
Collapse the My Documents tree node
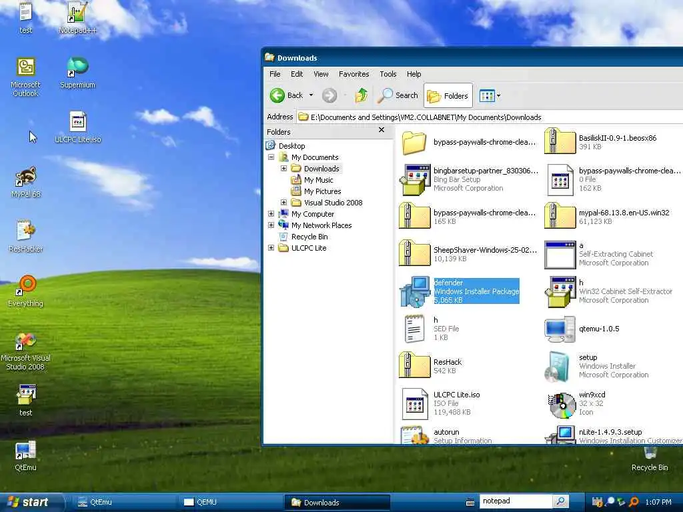[271, 157]
